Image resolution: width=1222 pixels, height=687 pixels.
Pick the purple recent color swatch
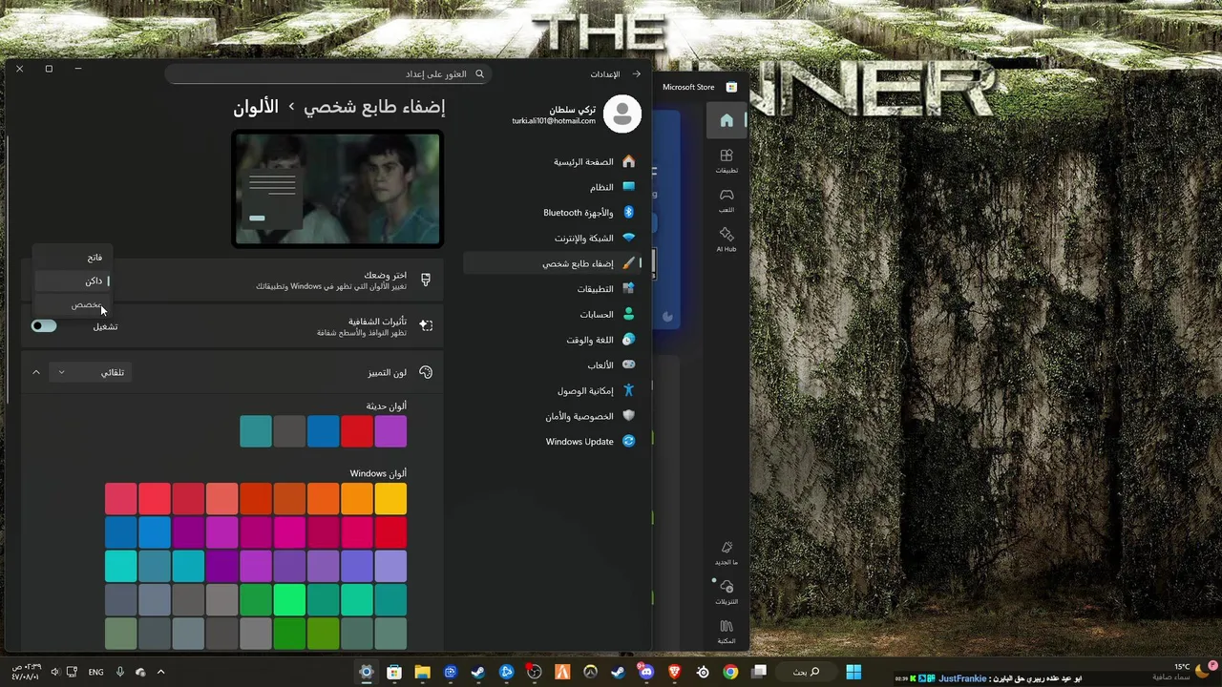pos(390,431)
